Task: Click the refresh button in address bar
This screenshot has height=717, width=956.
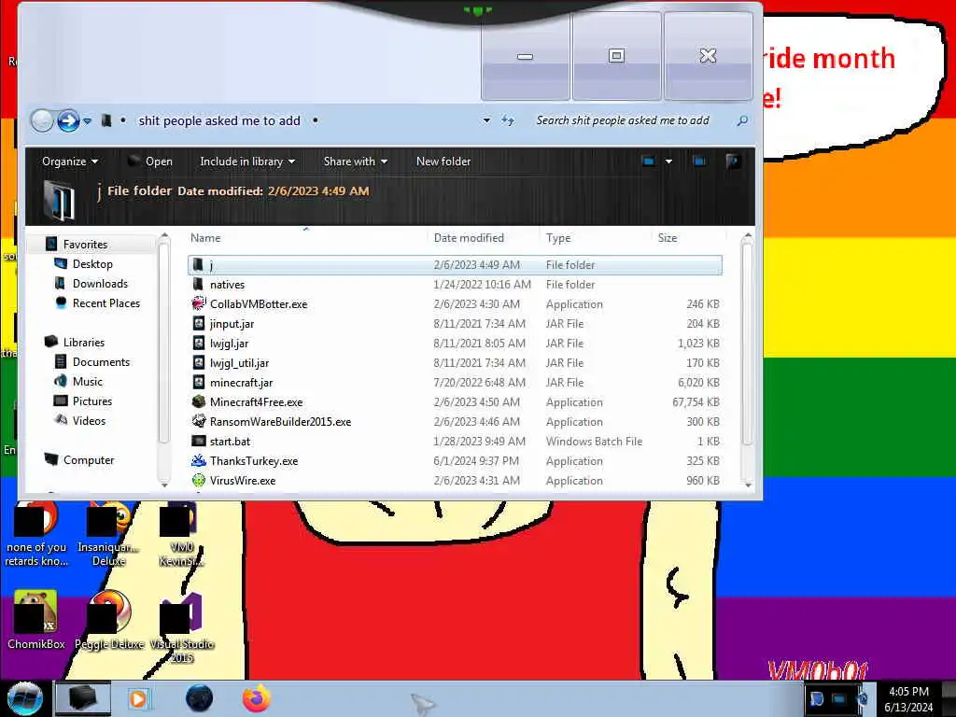Action: click(x=508, y=120)
